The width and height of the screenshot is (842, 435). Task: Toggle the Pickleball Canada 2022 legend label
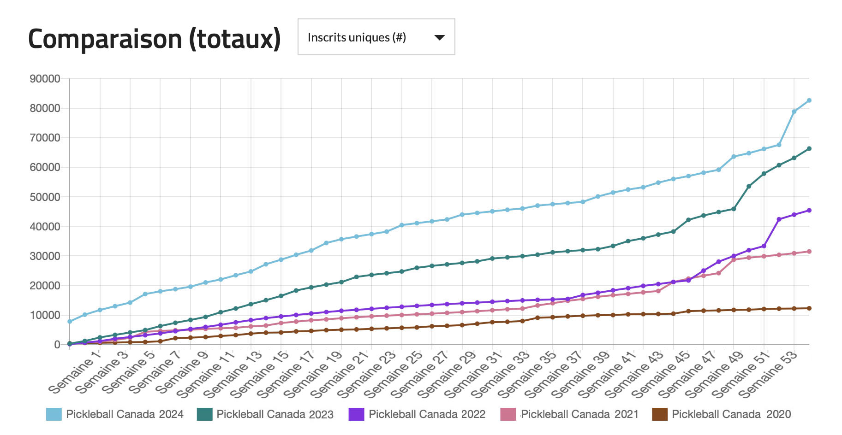[427, 414]
